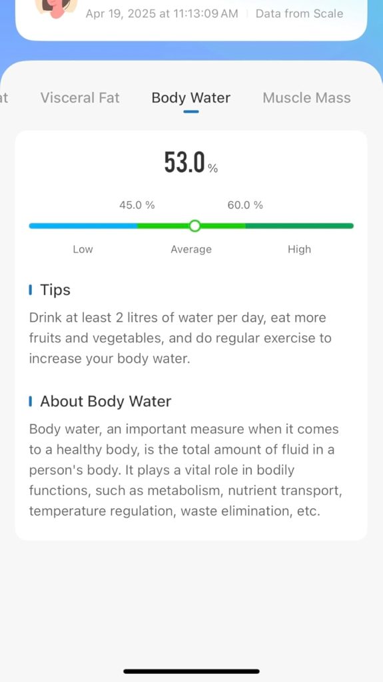Open the Muscle Mass tab
The width and height of the screenshot is (383, 682).
tap(306, 98)
